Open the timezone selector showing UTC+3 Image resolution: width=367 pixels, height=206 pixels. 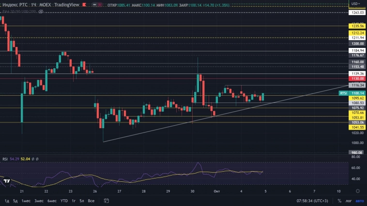[314, 201]
